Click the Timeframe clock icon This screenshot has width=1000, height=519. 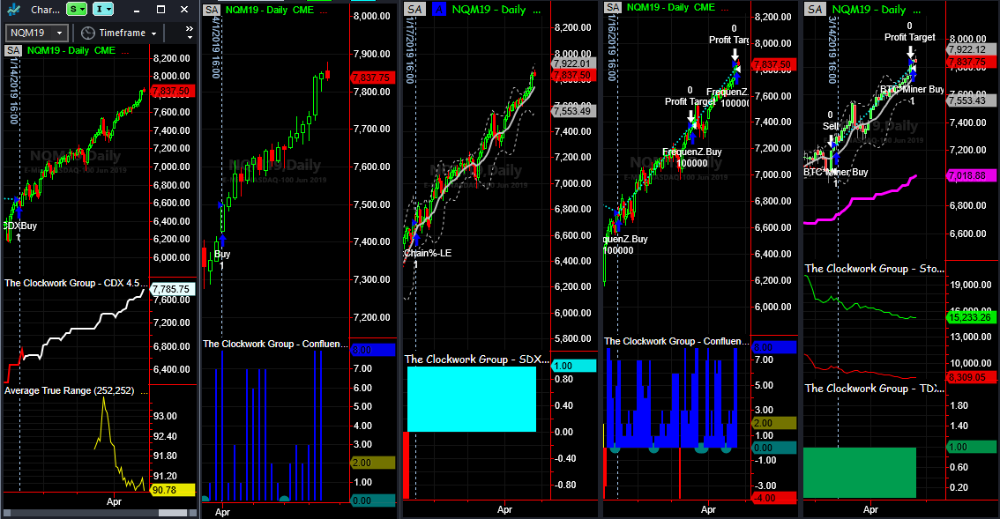click(88, 33)
